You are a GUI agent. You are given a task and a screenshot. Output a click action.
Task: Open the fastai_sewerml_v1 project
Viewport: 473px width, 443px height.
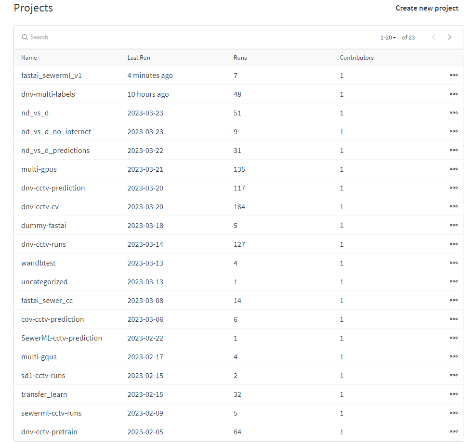pyautogui.click(x=51, y=76)
